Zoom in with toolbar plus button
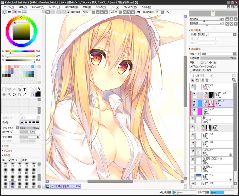Image resolution: width=239 pixels, height=196 pixels. pyautogui.click(x=102, y=12)
